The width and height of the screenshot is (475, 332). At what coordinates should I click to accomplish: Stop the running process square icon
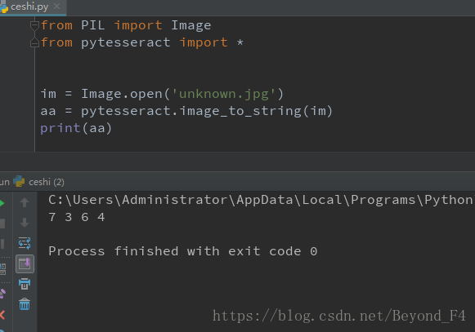(x=2, y=224)
